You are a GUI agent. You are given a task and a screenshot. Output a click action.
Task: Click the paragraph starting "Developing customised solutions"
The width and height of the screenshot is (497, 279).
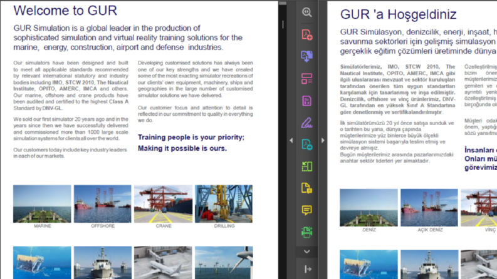tap(196, 79)
